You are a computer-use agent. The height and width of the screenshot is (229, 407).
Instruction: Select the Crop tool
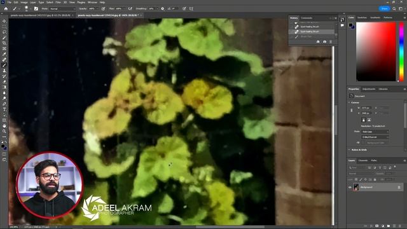click(4, 43)
